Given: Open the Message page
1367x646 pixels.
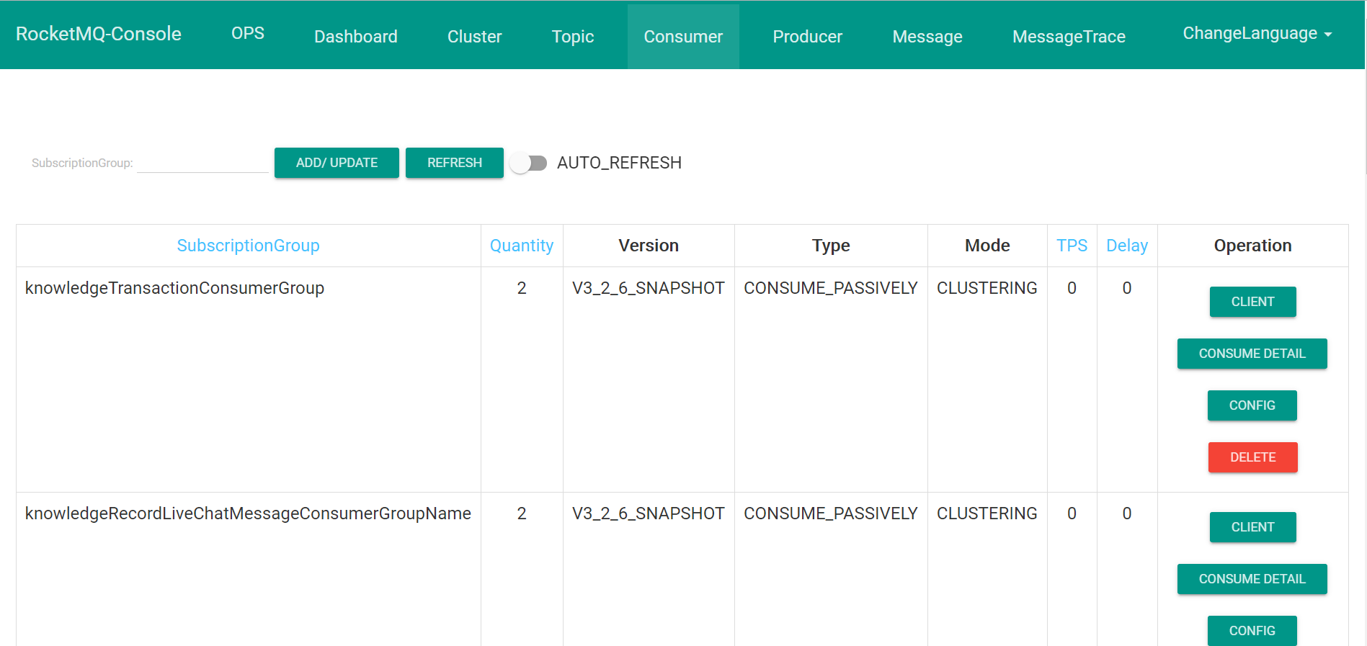Looking at the screenshot, I should tap(927, 37).
